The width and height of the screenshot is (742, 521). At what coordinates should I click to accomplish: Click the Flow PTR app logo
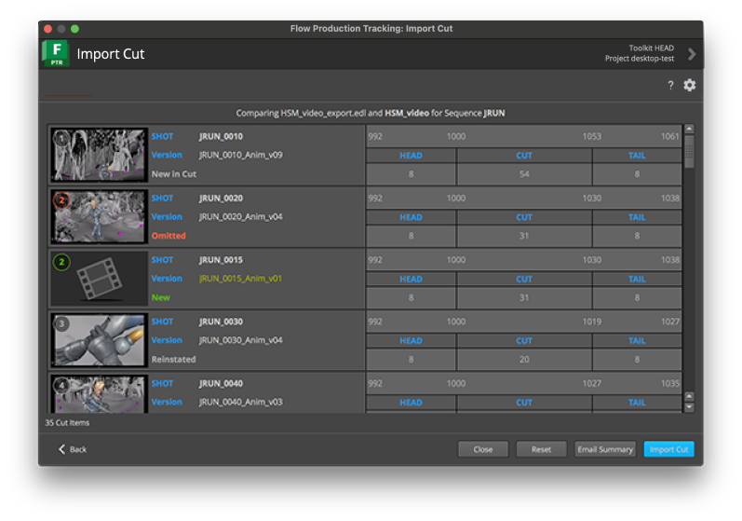[x=56, y=53]
